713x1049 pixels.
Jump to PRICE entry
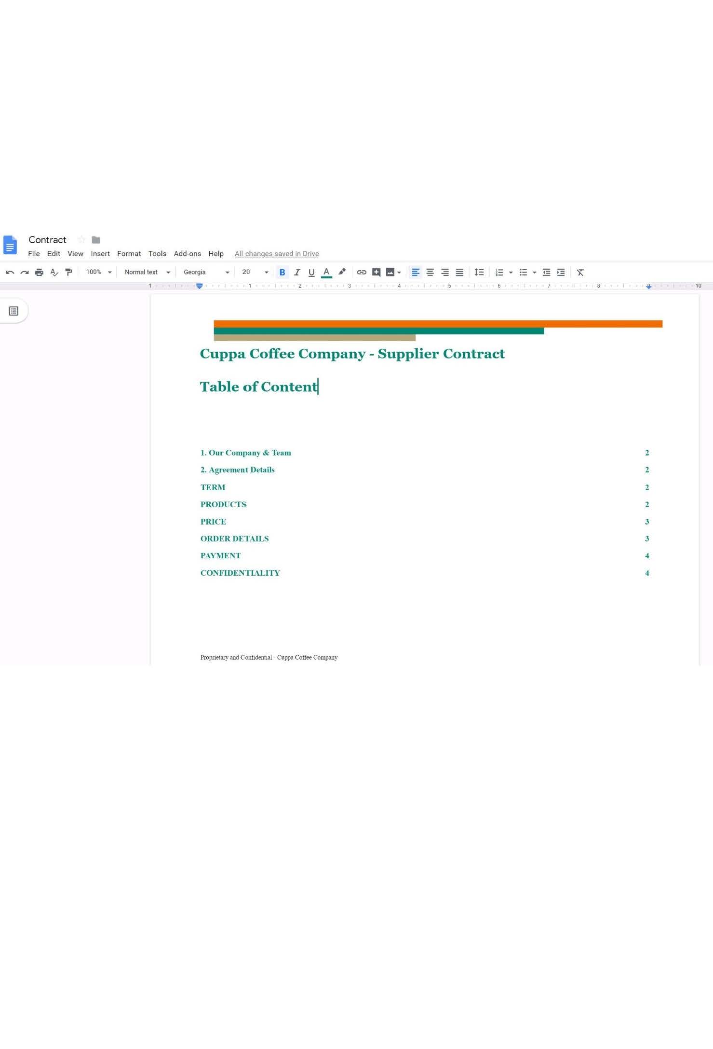tap(213, 522)
